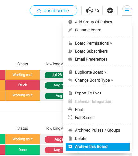138x156 pixels.
Task: Click the plus icon beside Add Group Of Pulses
Action: pyautogui.click(x=70, y=22)
